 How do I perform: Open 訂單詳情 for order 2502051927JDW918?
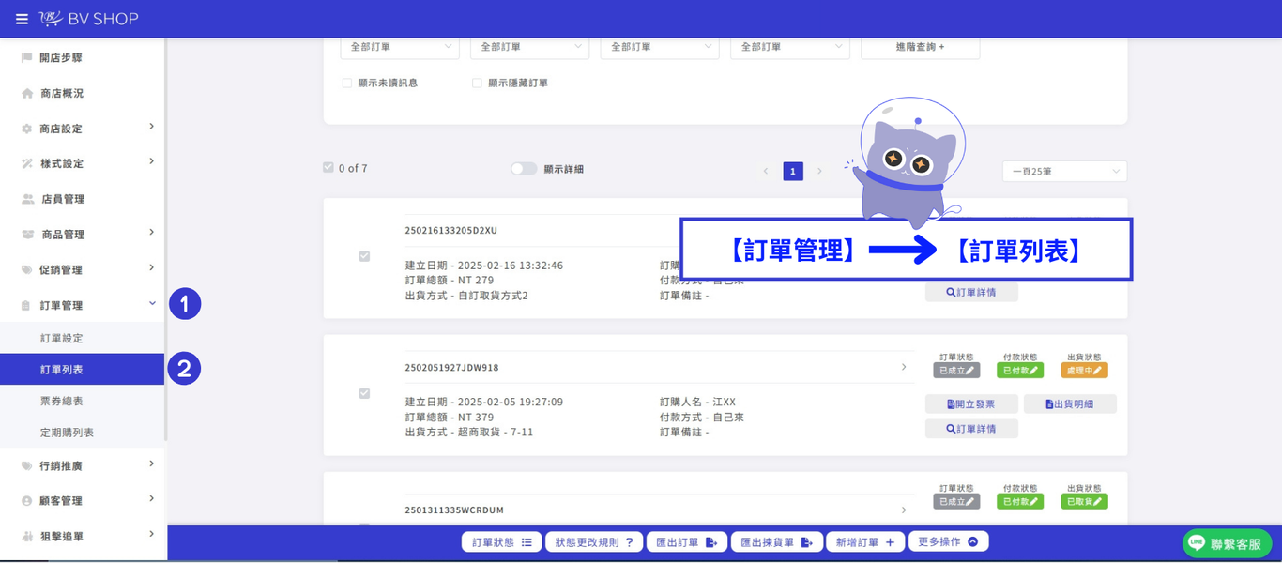tap(971, 429)
